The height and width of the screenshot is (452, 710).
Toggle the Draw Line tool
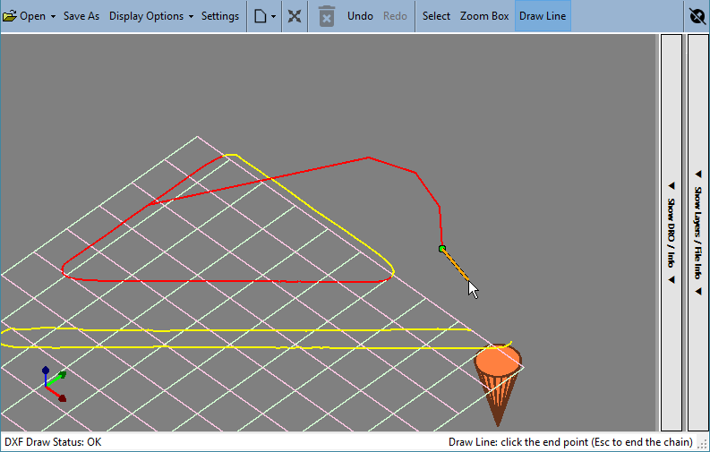pos(543,16)
